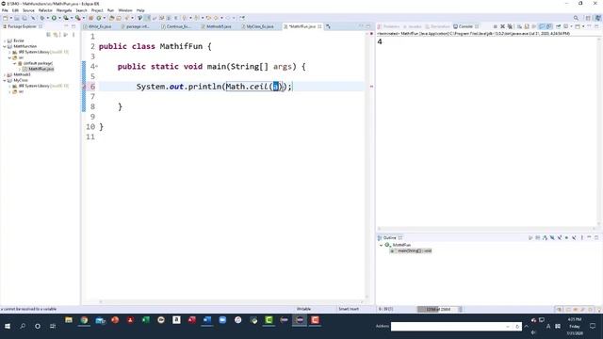
Task: Click the Debug bug icon in toolbar
Action: pyautogui.click(x=42, y=18)
